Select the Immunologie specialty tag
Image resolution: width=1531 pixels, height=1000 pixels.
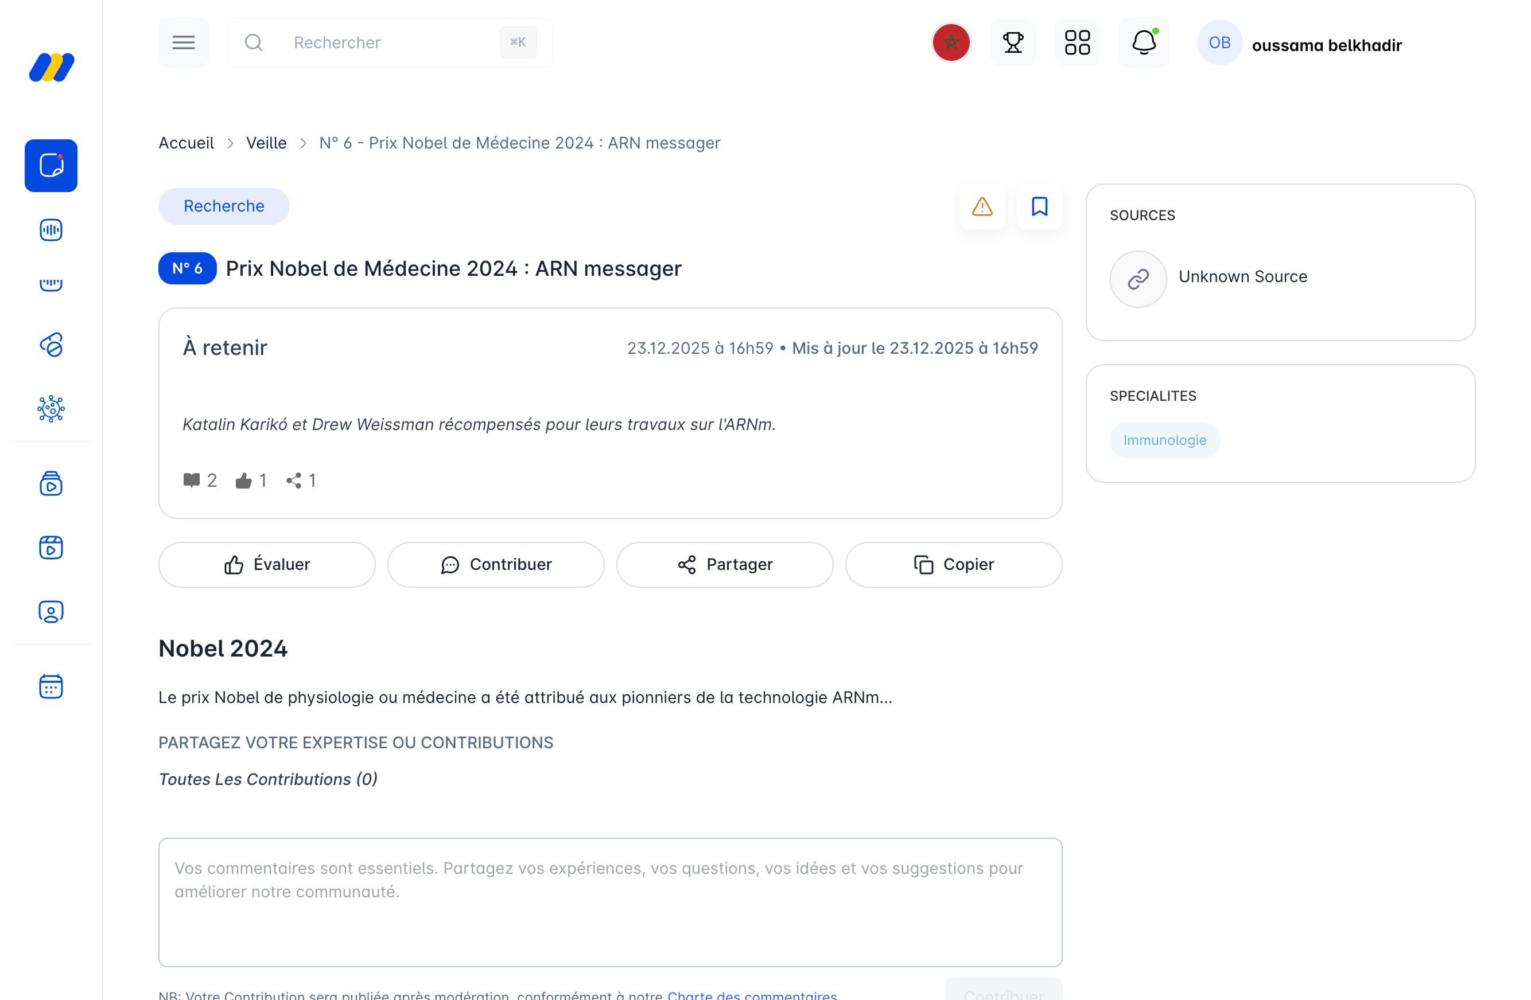pos(1164,440)
